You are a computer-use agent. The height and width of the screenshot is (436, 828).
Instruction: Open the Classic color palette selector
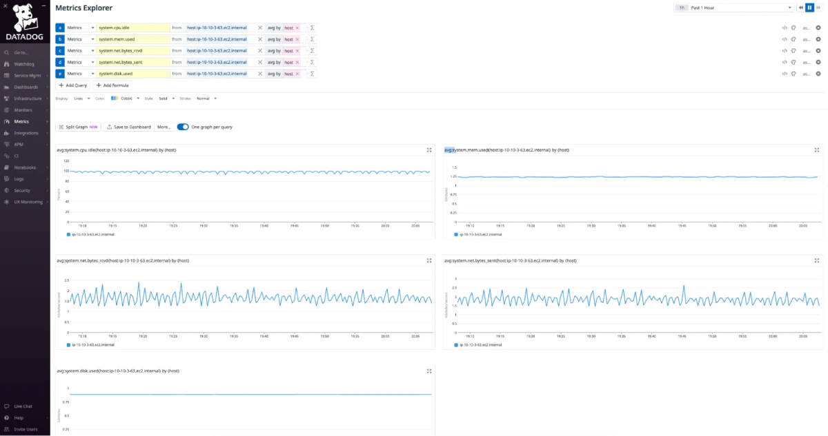tap(126, 98)
